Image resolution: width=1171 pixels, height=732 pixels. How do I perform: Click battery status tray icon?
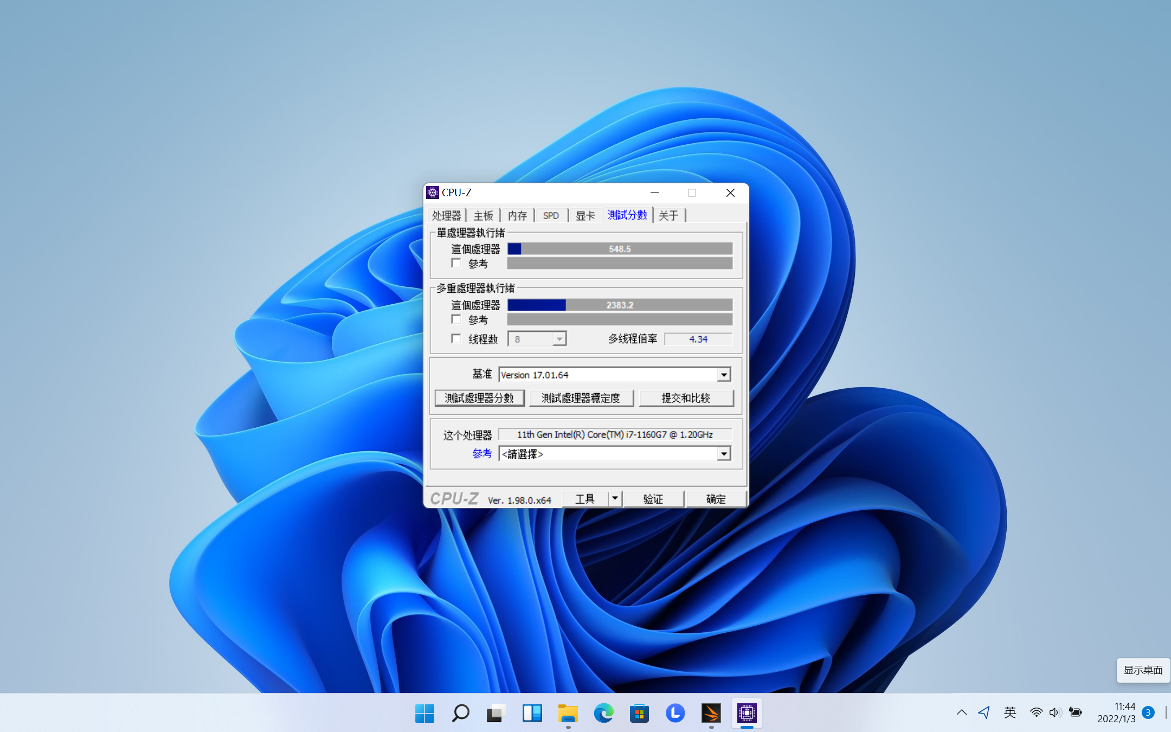click(1075, 712)
